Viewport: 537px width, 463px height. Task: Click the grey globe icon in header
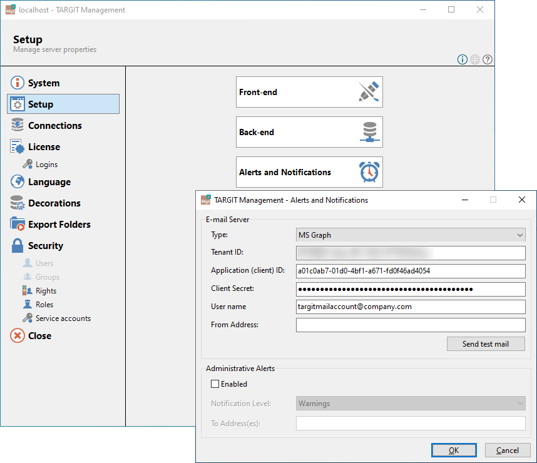click(x=475, y=59)
